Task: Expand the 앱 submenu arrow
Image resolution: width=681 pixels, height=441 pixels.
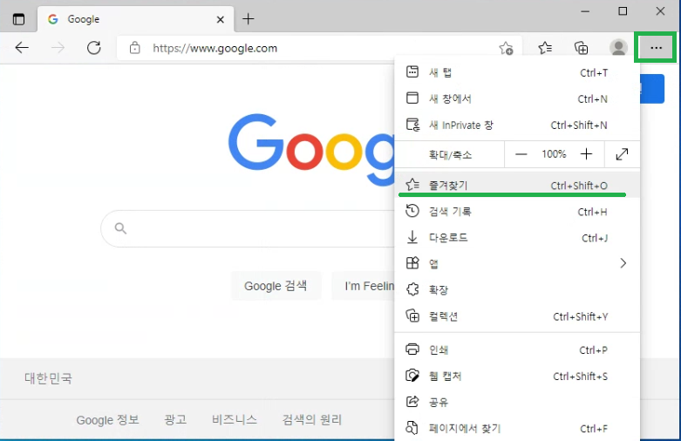Action: coord(623,263)
